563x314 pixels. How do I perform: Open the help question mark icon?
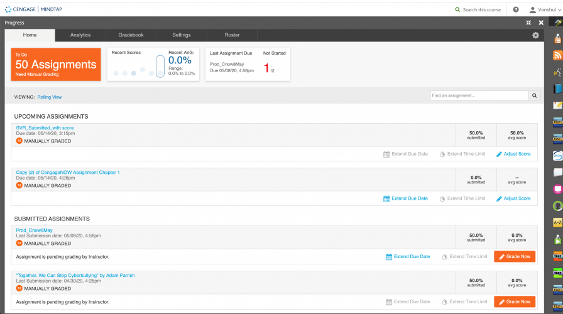516,9
